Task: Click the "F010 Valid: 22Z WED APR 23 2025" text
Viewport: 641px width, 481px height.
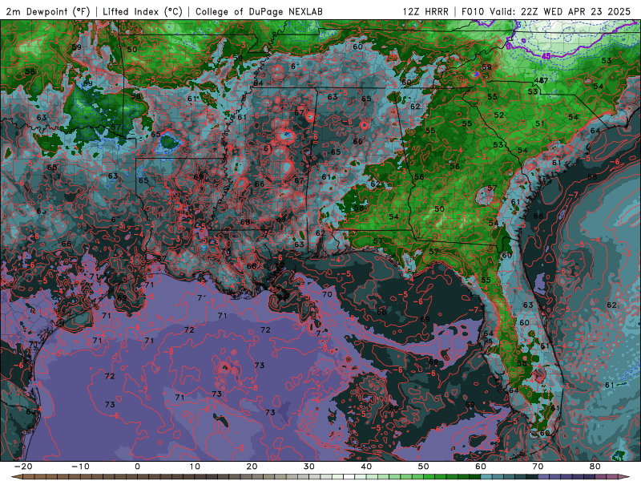Action: point(546,12)
